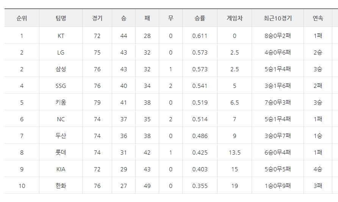This screenshot has width=338, height=202.
Task: Click the LG team name
Action: (61, 53)
